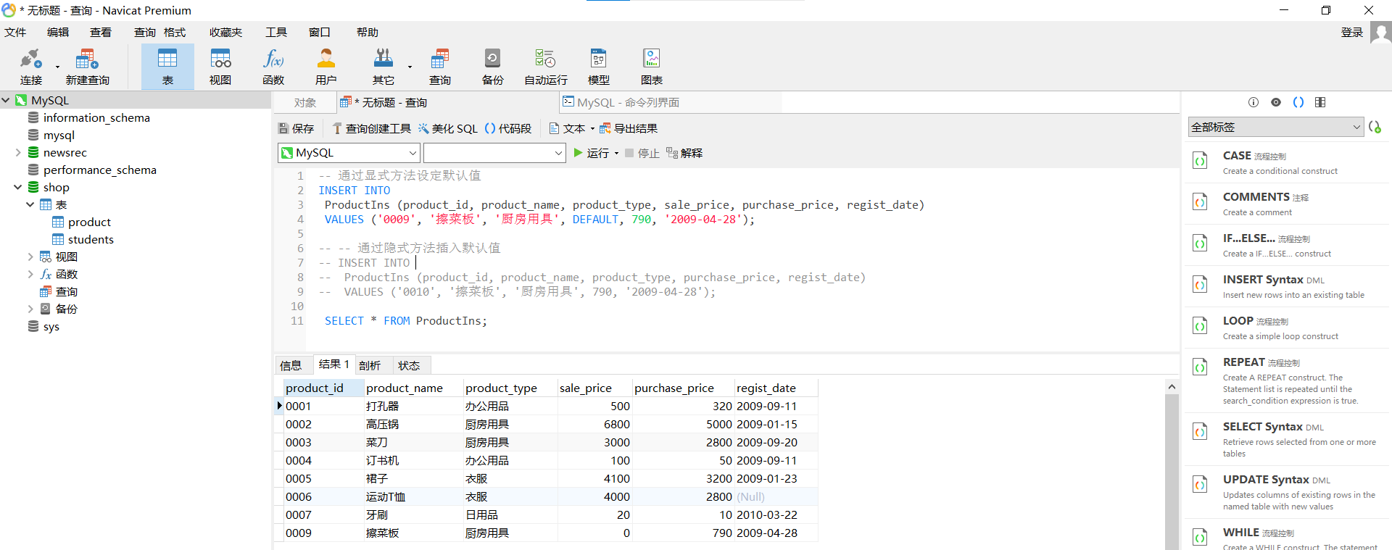Click 导出结果 export results button
The image size is (1392, 550).
click(x=629, y=128)
